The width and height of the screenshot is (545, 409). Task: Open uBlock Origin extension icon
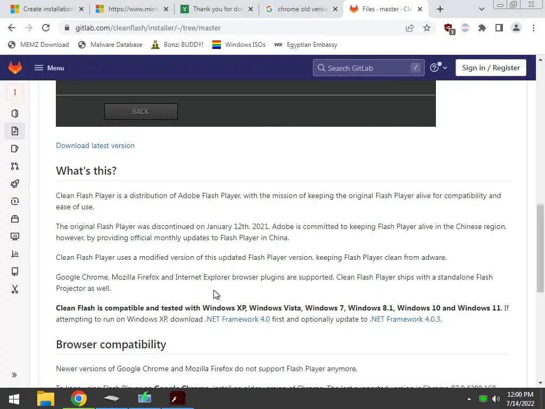click(x=449, y=29)
